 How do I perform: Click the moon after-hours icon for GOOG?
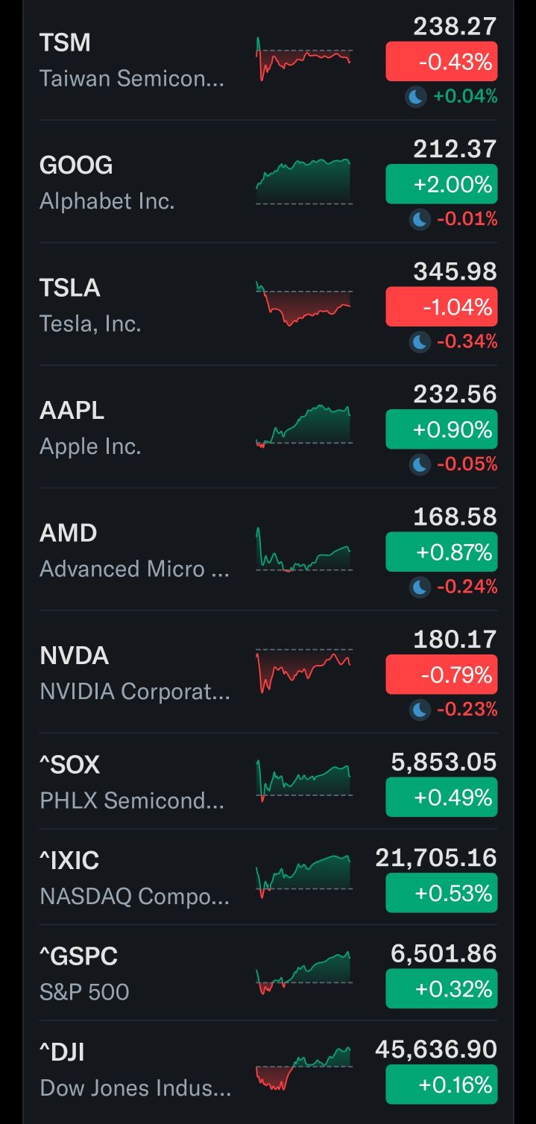pos(420,219)
